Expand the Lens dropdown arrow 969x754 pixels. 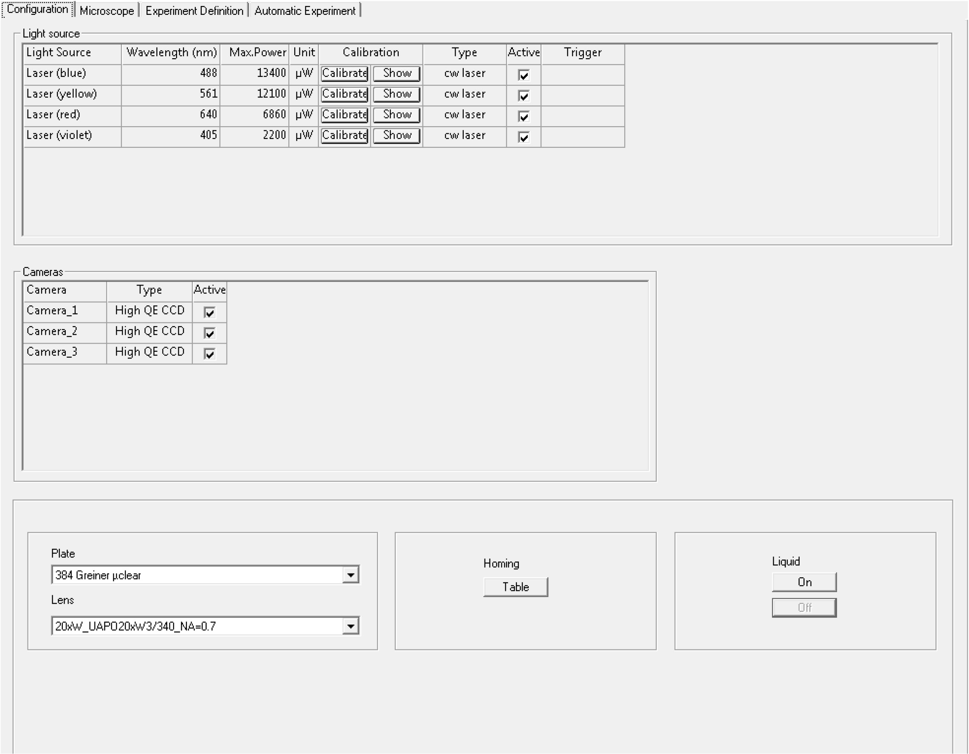(350, 626)
